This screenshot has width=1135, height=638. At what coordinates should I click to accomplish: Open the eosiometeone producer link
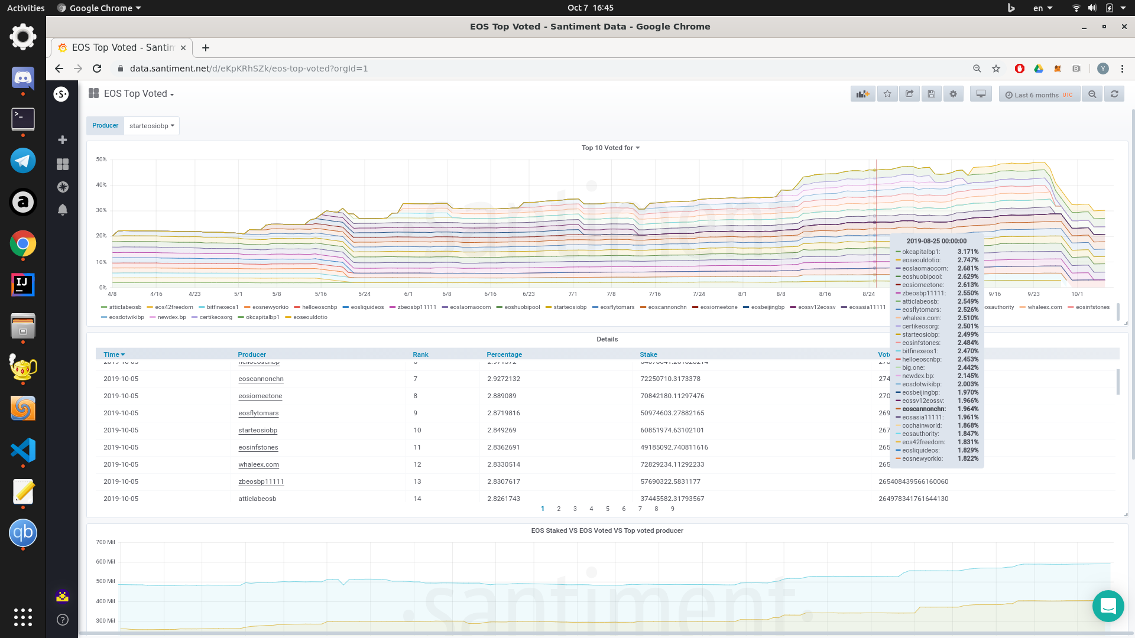point(260,396)
